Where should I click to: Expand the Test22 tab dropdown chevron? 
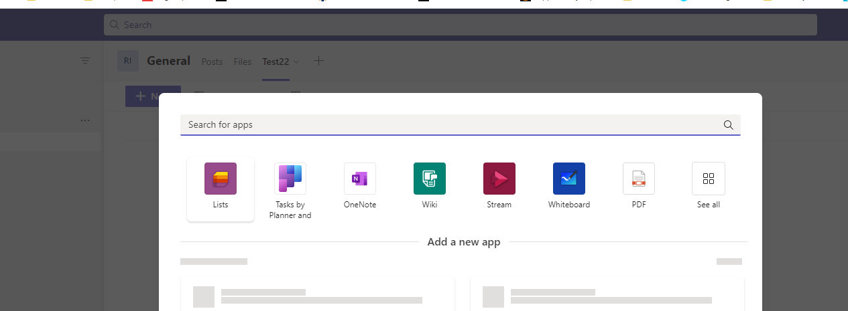(x=297, y=62)
